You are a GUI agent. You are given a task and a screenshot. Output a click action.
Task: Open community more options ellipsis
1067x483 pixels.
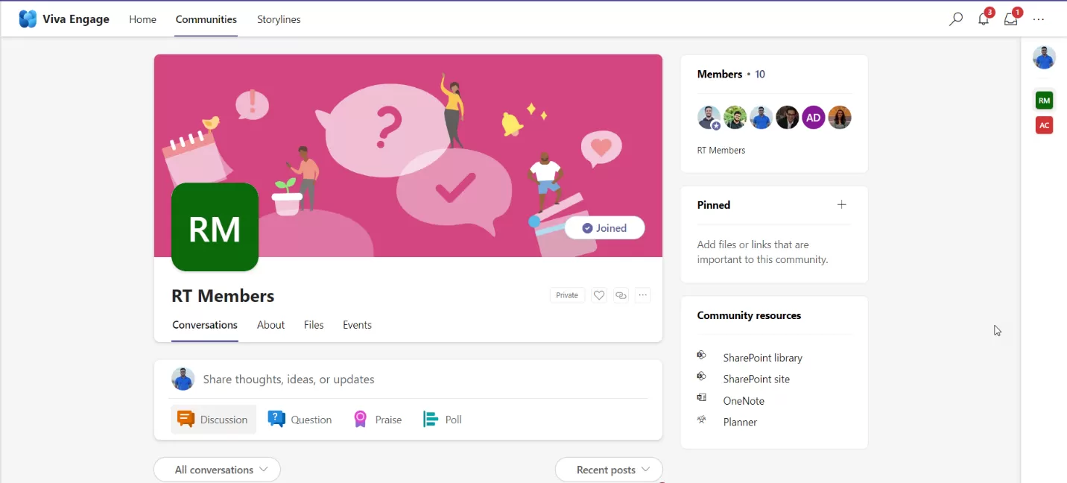643,295
